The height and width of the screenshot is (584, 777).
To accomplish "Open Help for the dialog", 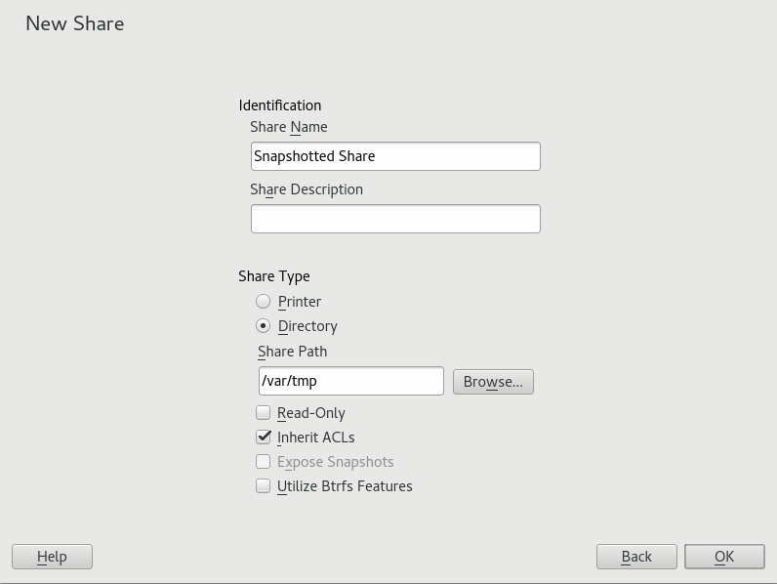I will tap(52, 557).
